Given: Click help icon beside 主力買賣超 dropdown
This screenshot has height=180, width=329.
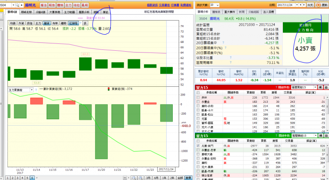Looking at the screenshot, I should tap(36, 90).
